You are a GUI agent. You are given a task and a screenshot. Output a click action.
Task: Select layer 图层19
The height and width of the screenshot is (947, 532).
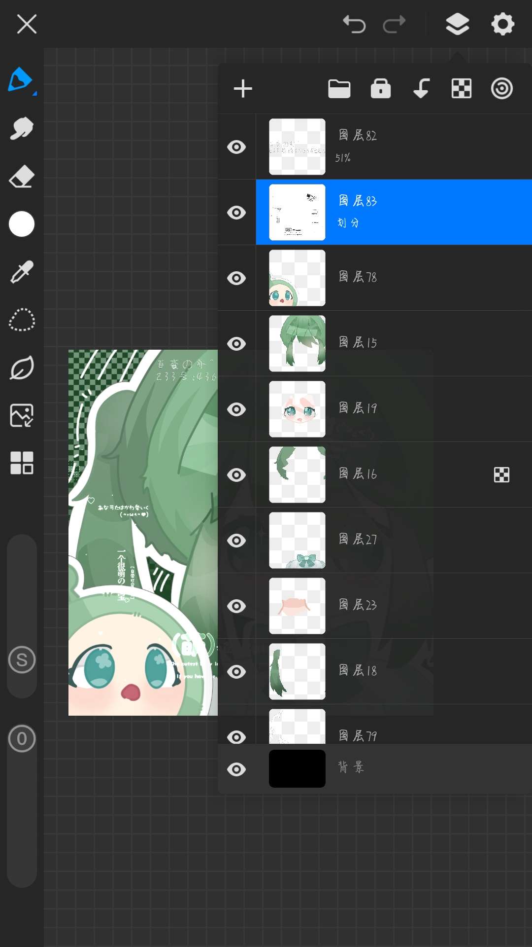pyautogui.click(x=394, y=409)
